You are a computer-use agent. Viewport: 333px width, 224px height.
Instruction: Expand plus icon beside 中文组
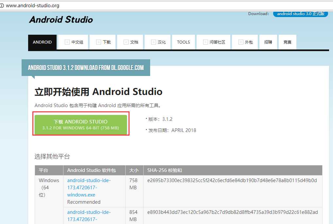tap(67, 42)
